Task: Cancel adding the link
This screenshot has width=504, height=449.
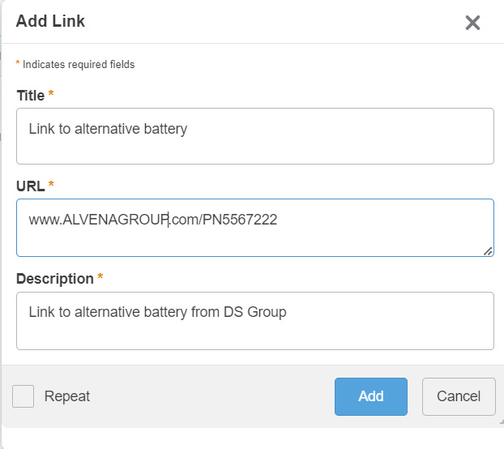Action: click(x=459, y=396)
